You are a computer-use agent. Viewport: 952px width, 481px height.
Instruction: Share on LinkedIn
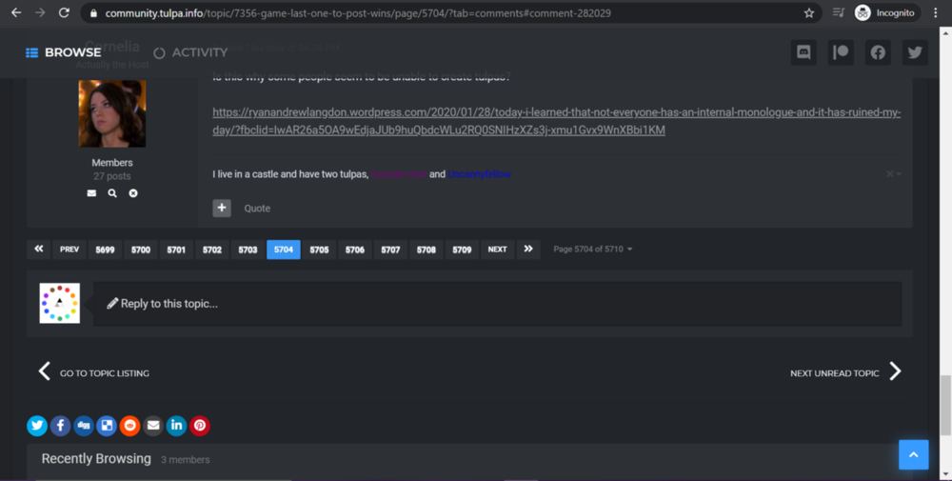[x=177, y=426]
